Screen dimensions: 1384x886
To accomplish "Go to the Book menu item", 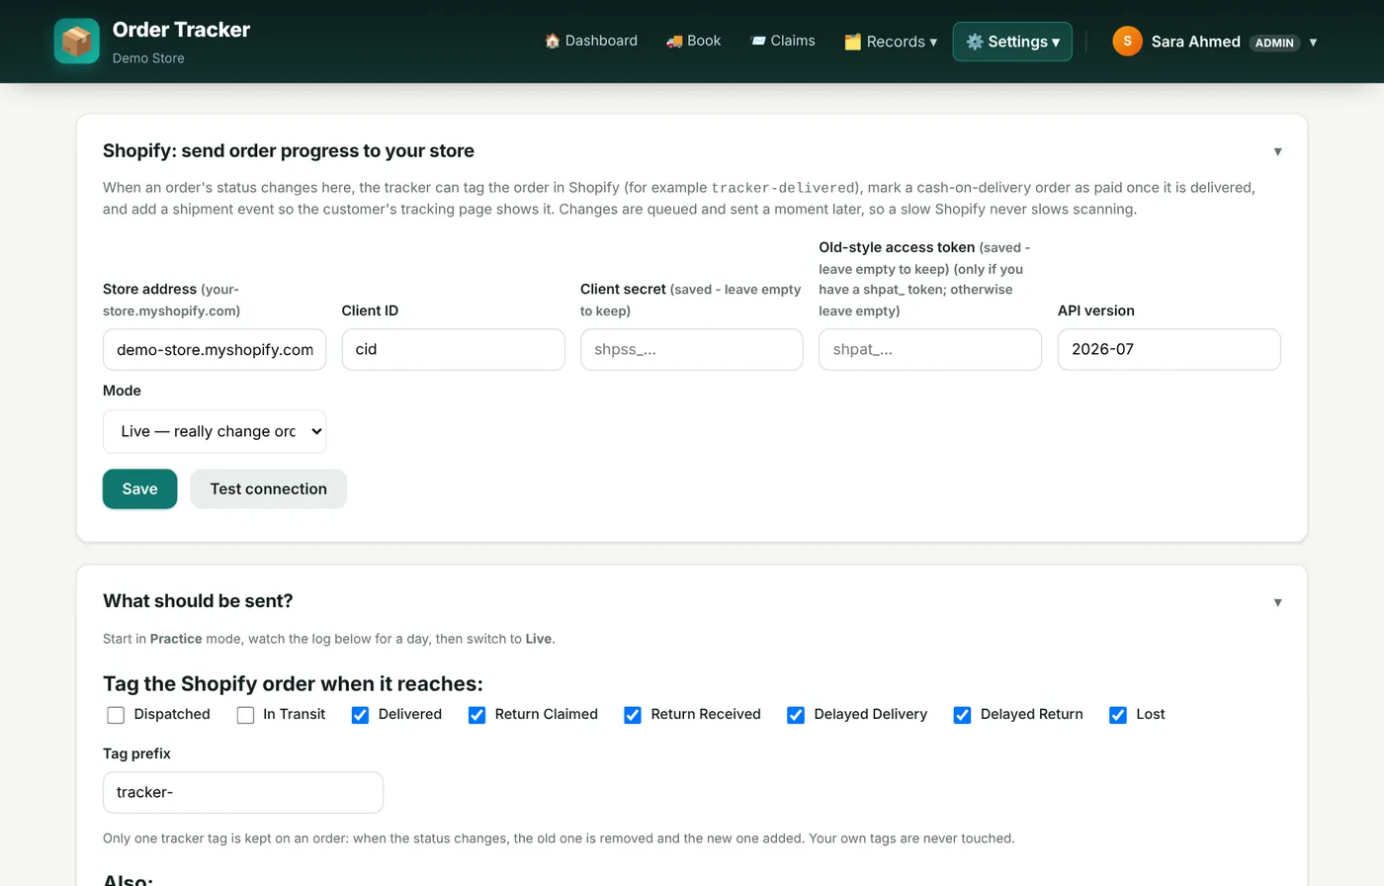I will tap(694, 41).
